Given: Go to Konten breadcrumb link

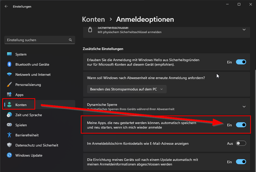Looking at the screenshot, I should pyautogui.click(x=93, y=19).
